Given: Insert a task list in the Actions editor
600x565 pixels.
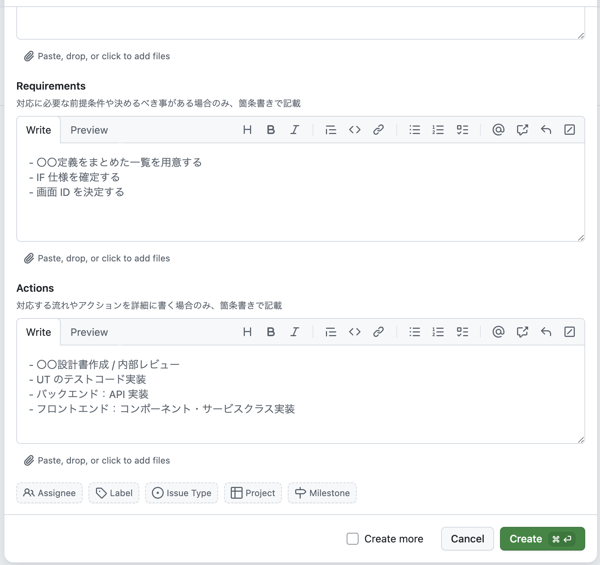Looking at the screenshot, I should (462, 332).
